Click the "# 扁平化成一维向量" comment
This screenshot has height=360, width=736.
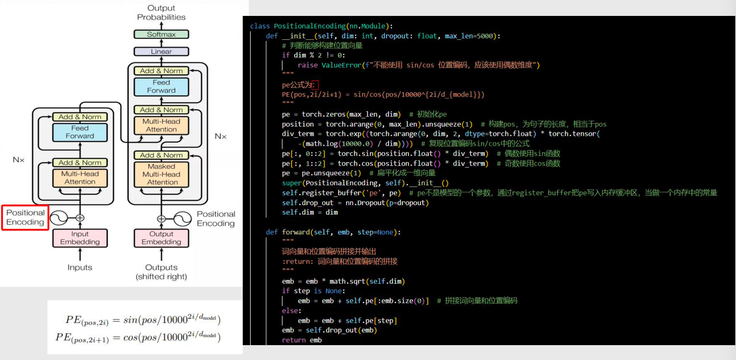[x=402, y=173]
